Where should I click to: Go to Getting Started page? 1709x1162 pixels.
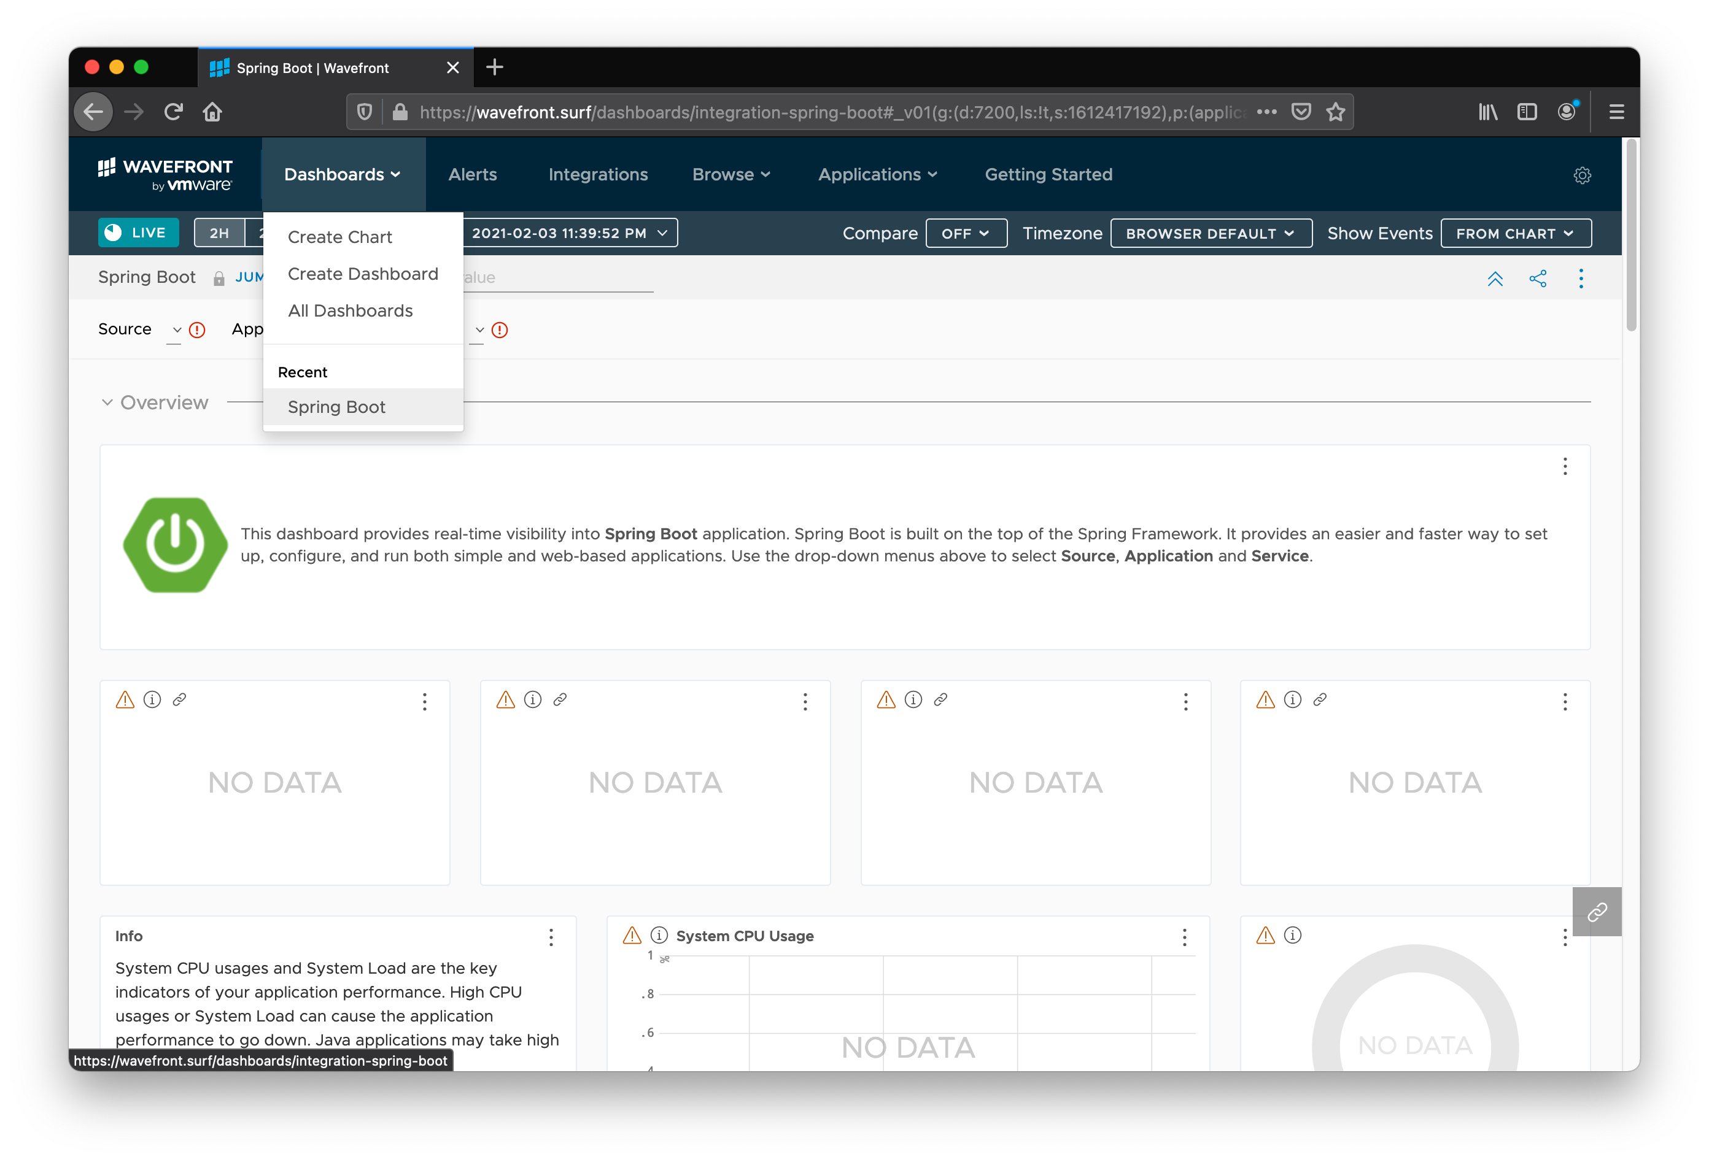point(1048,175)
